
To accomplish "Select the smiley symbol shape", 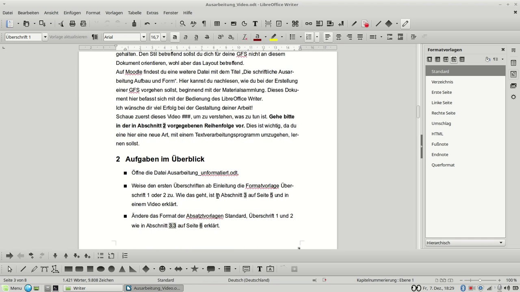I will tap(162, 269).
